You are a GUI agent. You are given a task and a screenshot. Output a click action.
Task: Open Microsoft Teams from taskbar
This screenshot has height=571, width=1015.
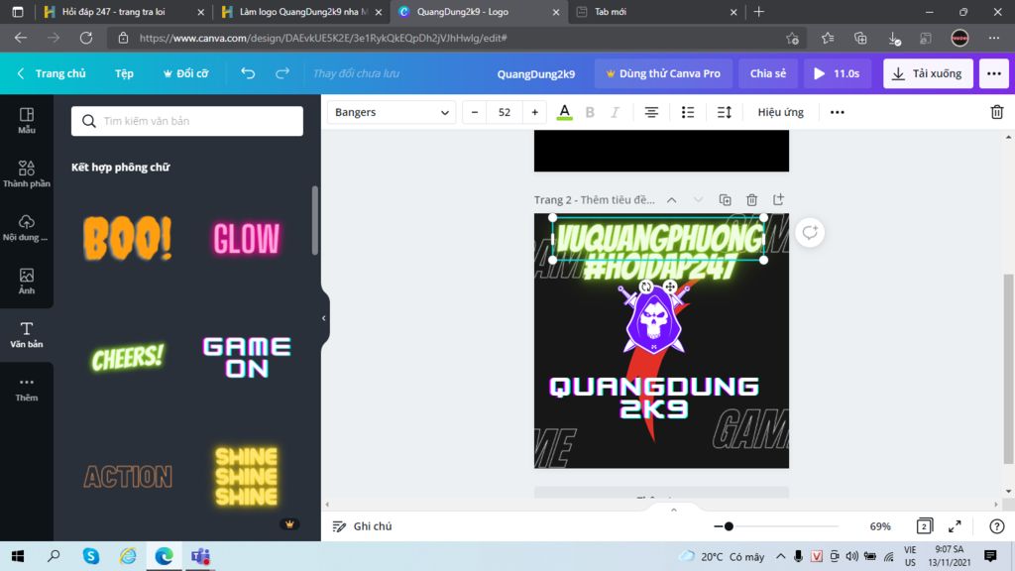point(200,556)
